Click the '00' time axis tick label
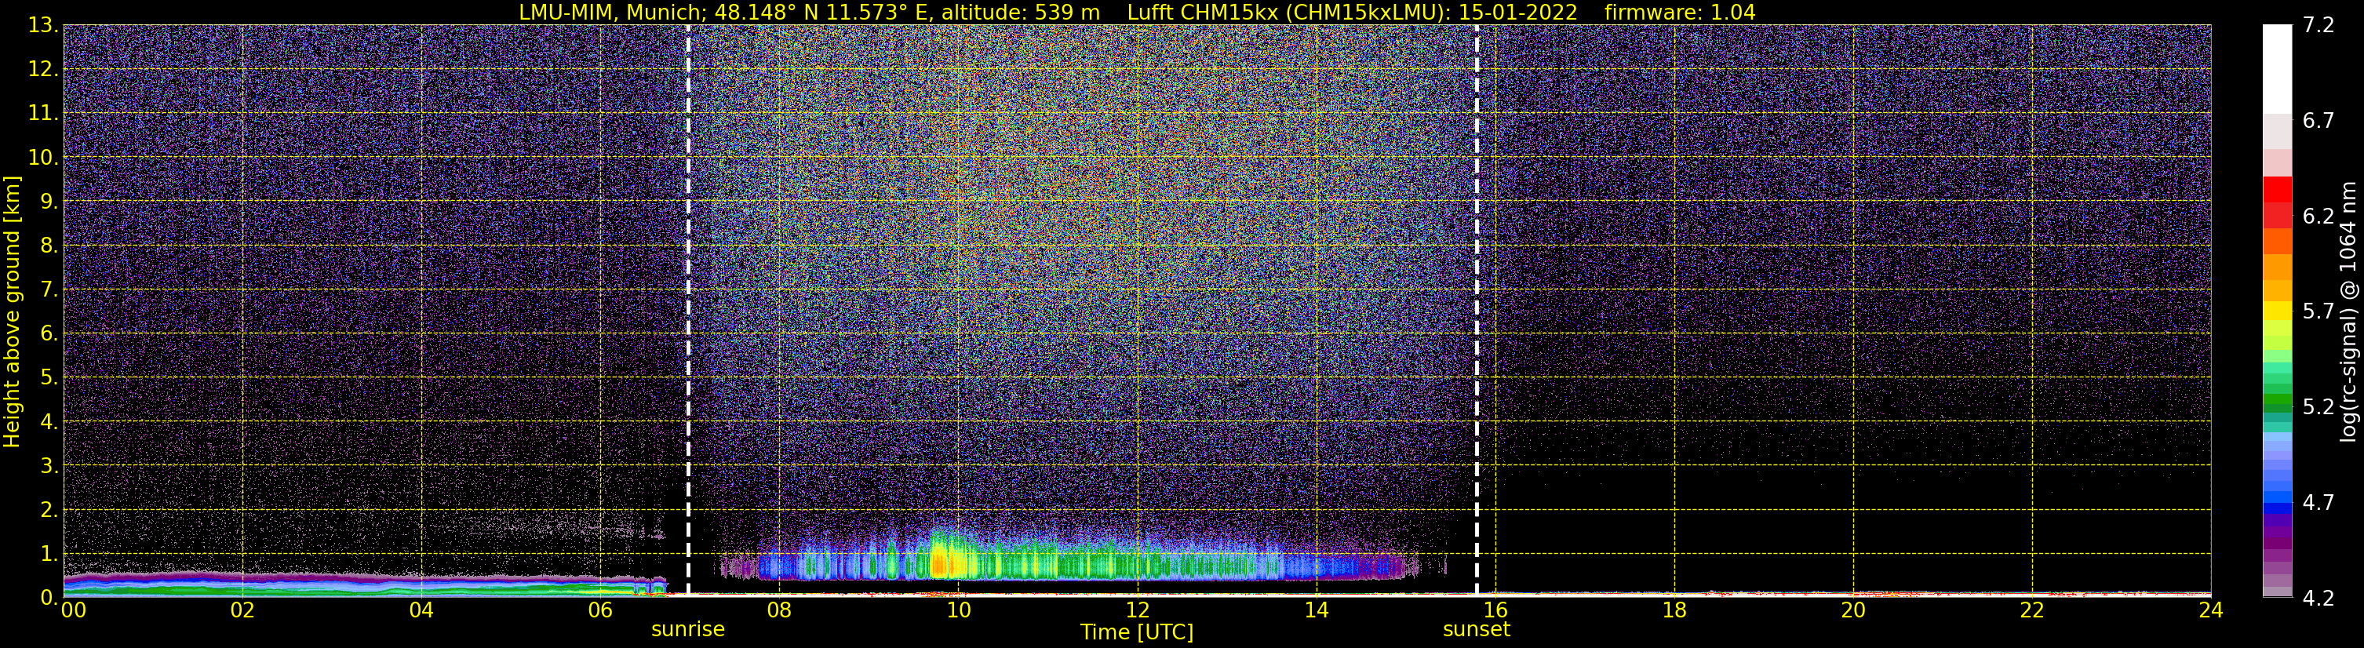2364x648 pixels. [72, 610]
